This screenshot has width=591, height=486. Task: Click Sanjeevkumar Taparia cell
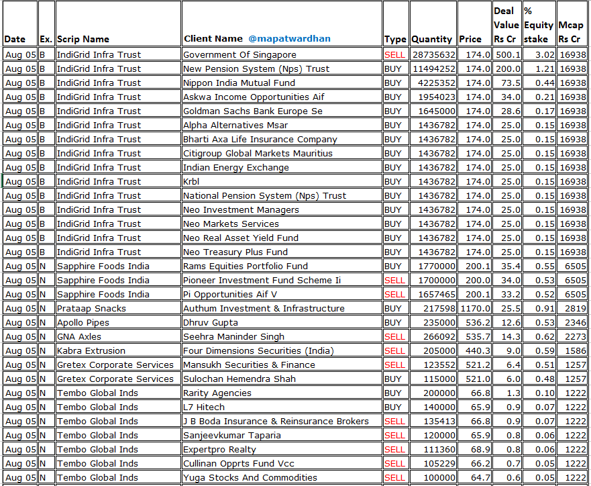[x=282, y=435]
